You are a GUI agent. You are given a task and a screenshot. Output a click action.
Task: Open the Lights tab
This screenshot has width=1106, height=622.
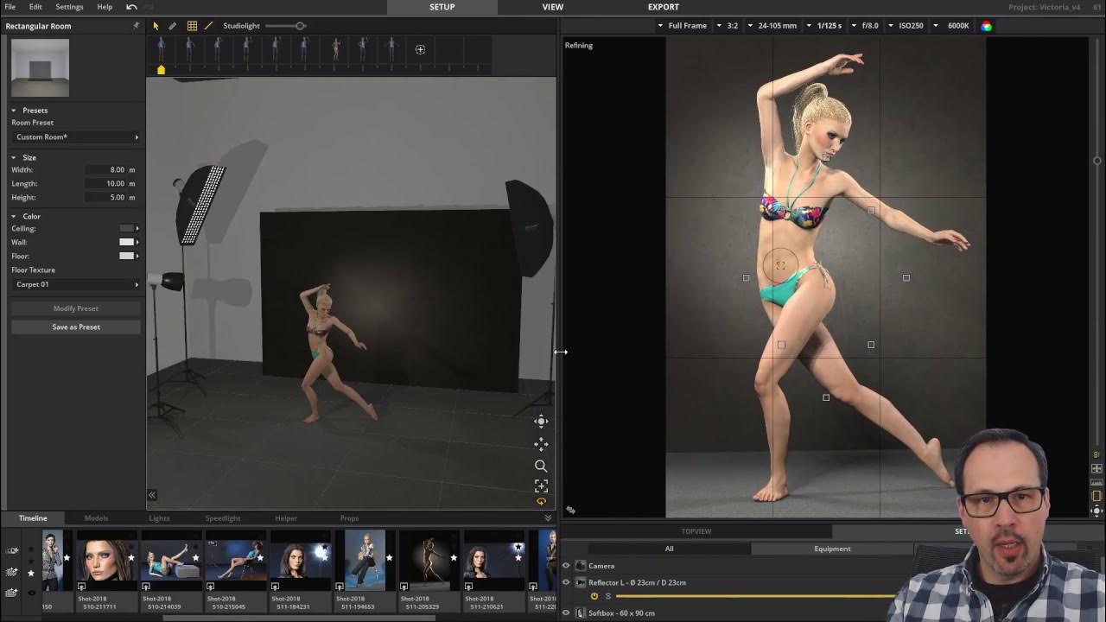pyautogui.click(x=159, y=518)
